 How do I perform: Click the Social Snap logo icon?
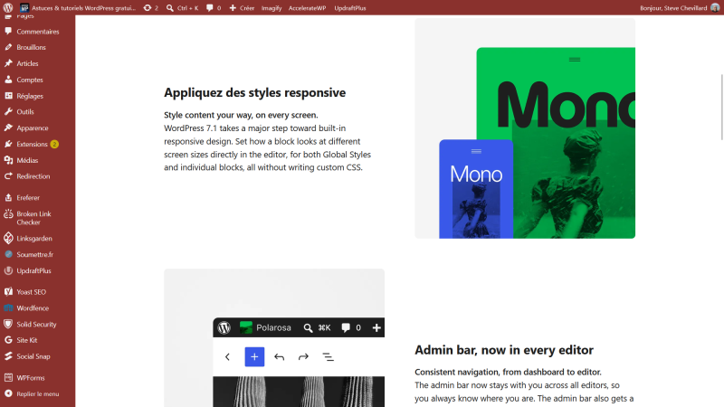point(8,356)
